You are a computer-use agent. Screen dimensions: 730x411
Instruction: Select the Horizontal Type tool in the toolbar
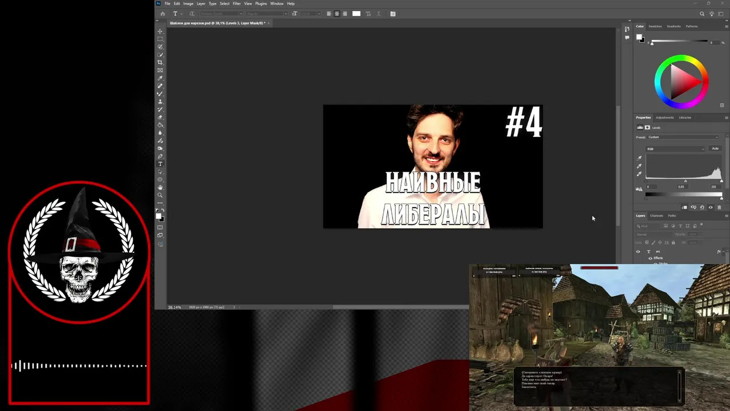click(160, 164)
